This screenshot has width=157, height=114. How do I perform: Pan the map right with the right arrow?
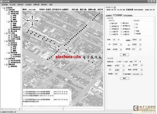[x=36, y=21]
